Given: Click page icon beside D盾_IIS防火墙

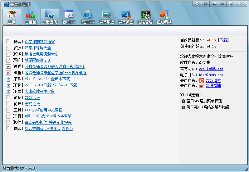Looking at the screenshot, I should 8,116.
